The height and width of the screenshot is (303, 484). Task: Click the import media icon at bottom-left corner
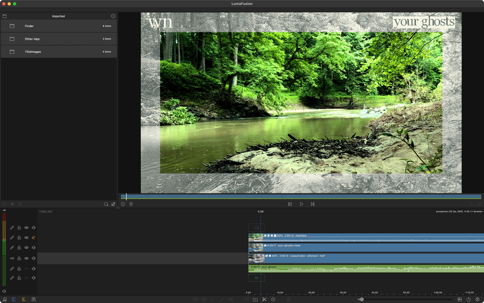coord(5,299)
